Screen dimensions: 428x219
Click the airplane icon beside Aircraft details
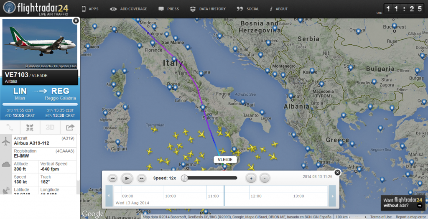(x=6, y=141)
